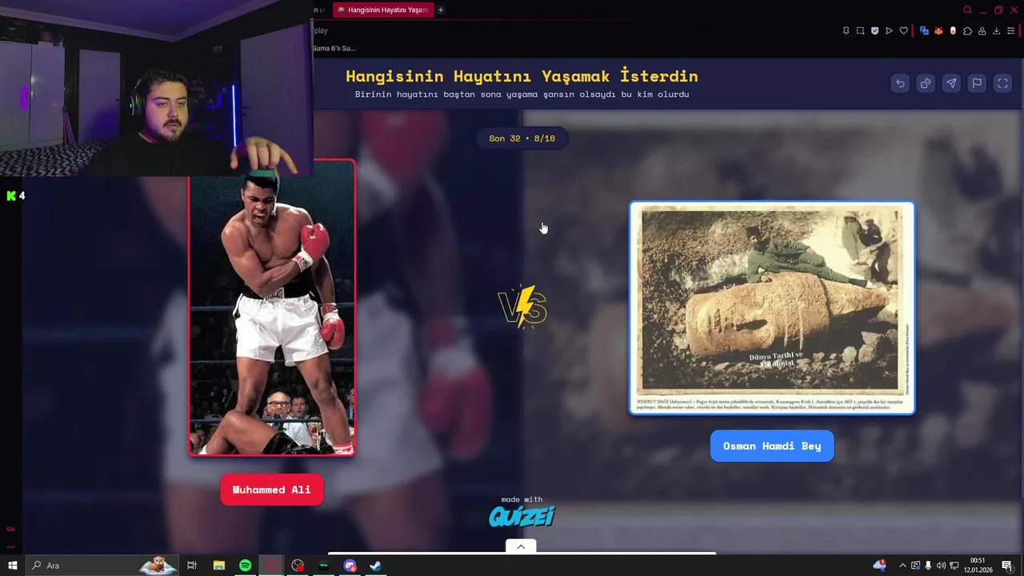The height and width of the screenshot is (576, 1024).
Task: Click the browser pinboard pin icon
Action: pos(846,30)
